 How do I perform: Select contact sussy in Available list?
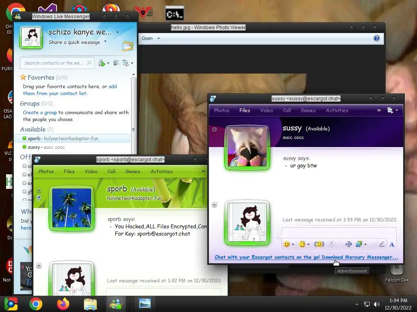(x=72, y=147)
